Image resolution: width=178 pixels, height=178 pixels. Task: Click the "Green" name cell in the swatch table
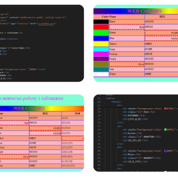(x=127, y=33)
